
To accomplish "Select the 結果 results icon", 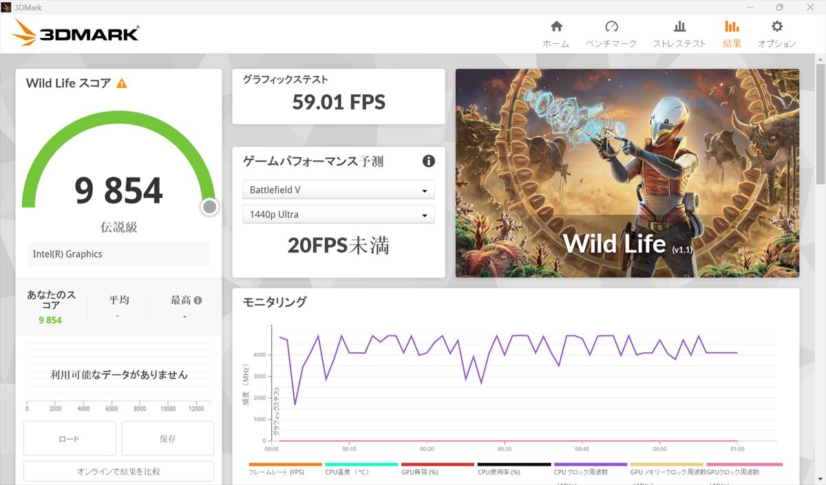I will (732, 27).
